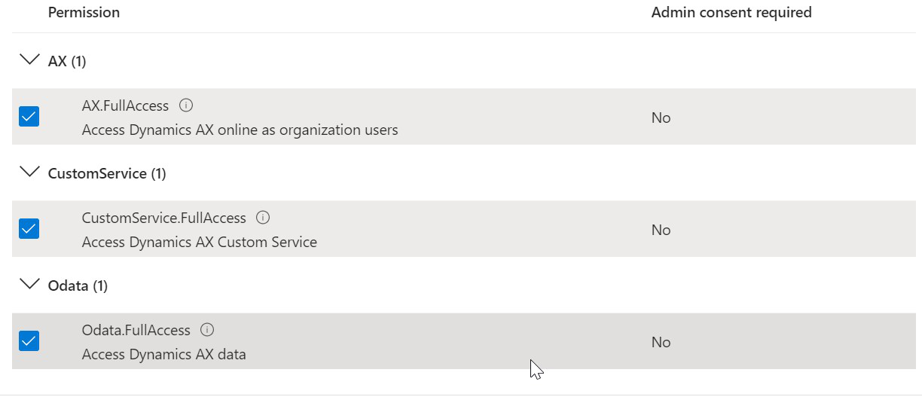Screen dimensions: 922x400
Task: Click the 'AX (1)' group label
Action: point(67,61)
